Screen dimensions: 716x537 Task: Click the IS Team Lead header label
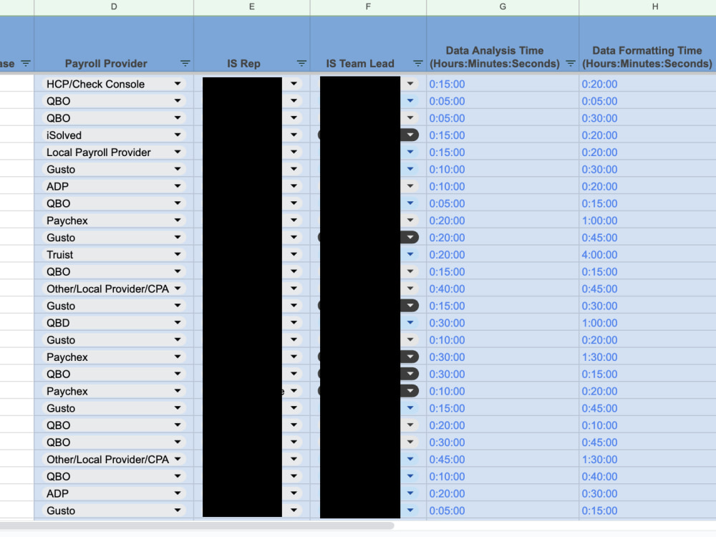point(360,64)
